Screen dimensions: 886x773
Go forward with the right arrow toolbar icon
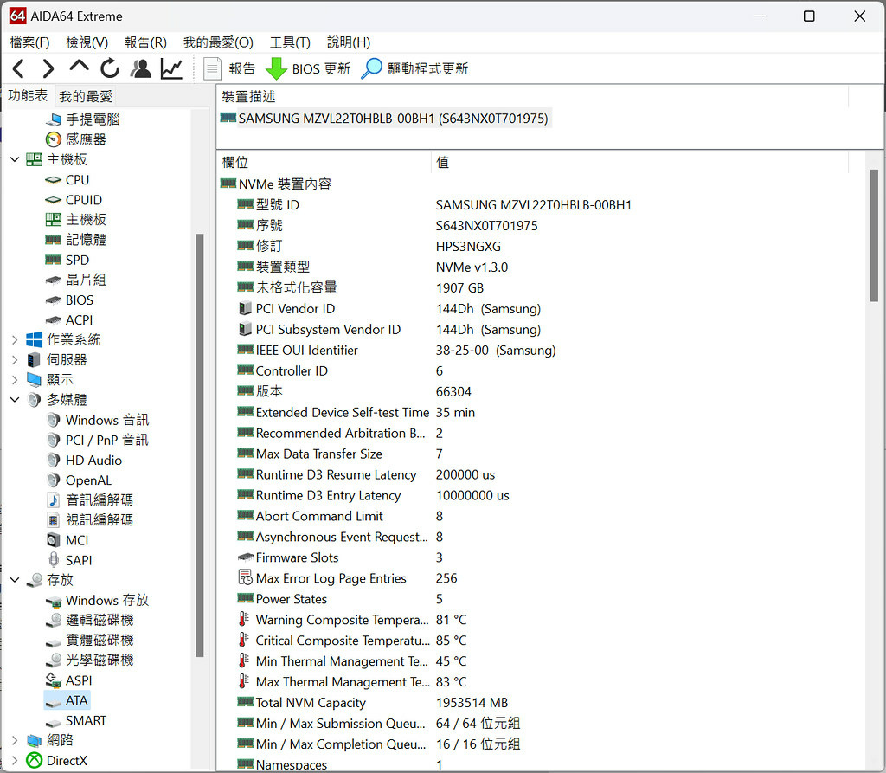[x=48, y=69]
